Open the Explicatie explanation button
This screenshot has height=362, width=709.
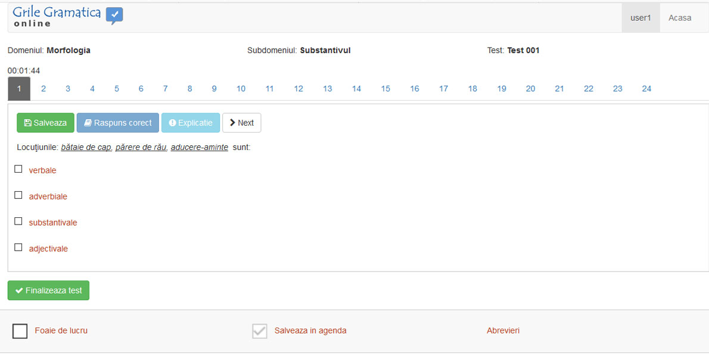(191, 123)
